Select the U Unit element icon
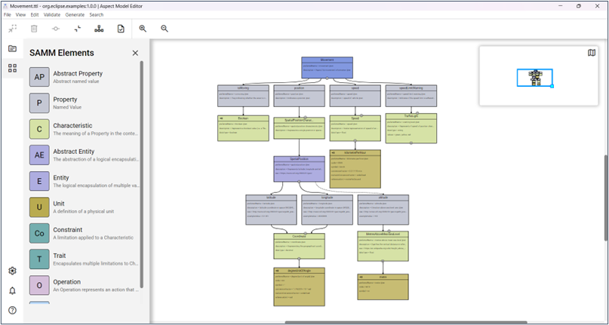The image size is (609, 325). pyautogui.click(x=39, y=207)
